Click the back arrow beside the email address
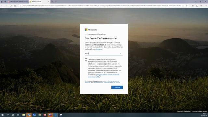 pos(86,34)
